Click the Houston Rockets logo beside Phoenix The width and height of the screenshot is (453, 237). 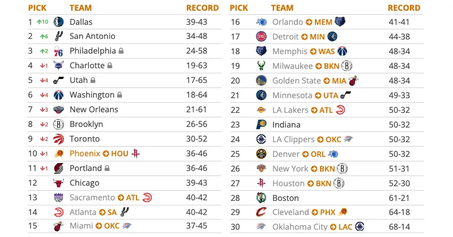pos(135,153)
